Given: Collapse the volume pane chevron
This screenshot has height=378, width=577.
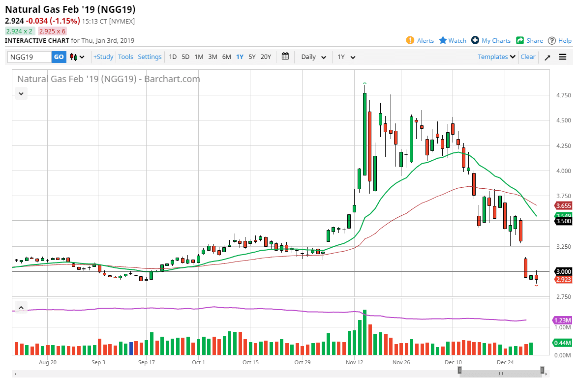Looking at the screenshot, I should 21,308.
